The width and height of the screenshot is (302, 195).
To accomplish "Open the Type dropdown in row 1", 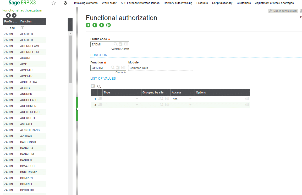I will [137, 99].
